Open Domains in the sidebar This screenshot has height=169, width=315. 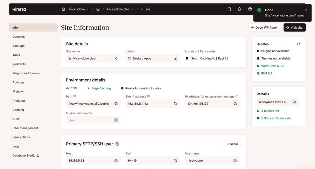point(19,37)
